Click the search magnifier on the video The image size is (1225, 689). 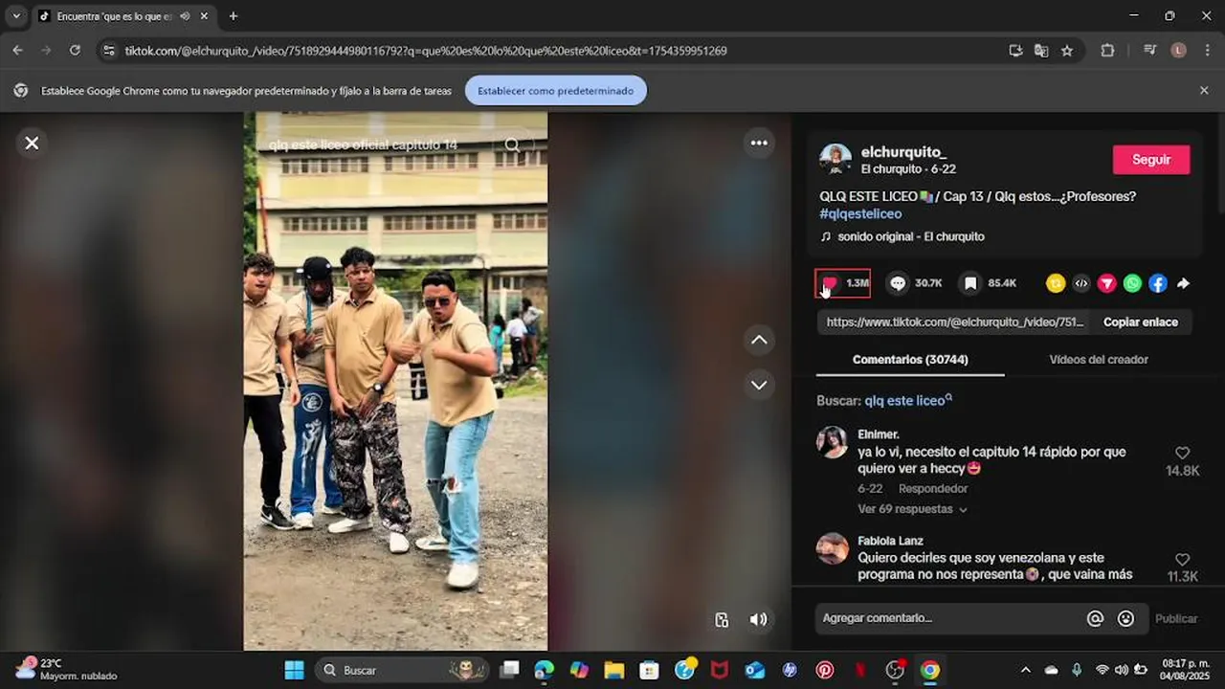(x=513, y=144)
